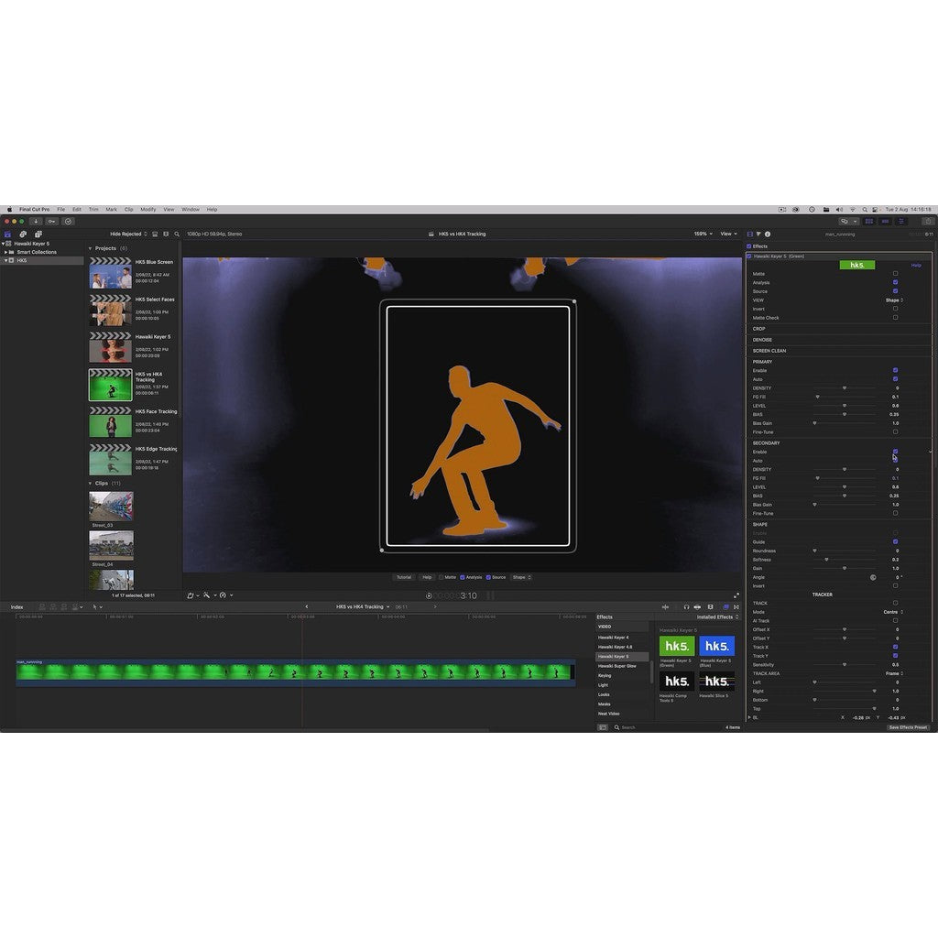Open the Mark menu
Viewport: 938px width, 938px height.
coord(111,210)
